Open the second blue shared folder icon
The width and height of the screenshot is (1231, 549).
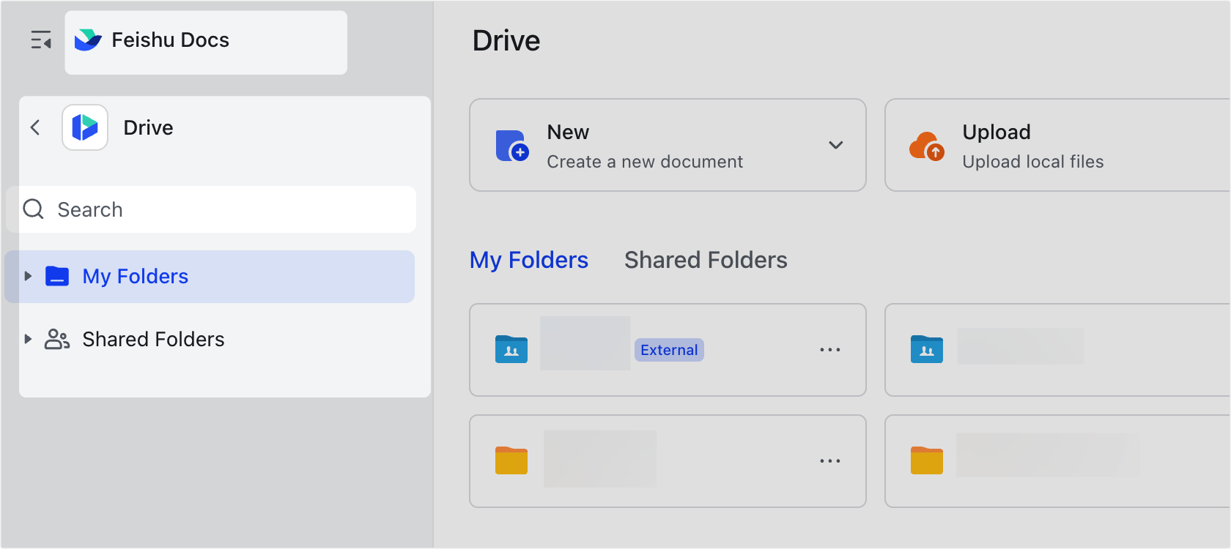pyautogui.click(x=927, y=349)
